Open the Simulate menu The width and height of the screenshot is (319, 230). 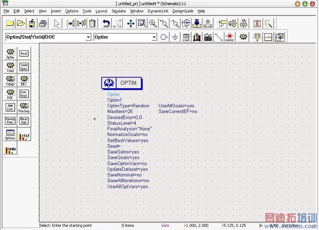tap(119, 11)
